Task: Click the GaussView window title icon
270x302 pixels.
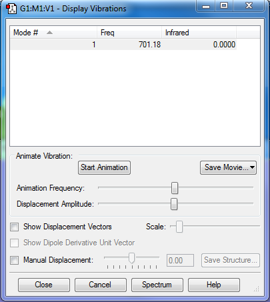Action: pos(11,9)
